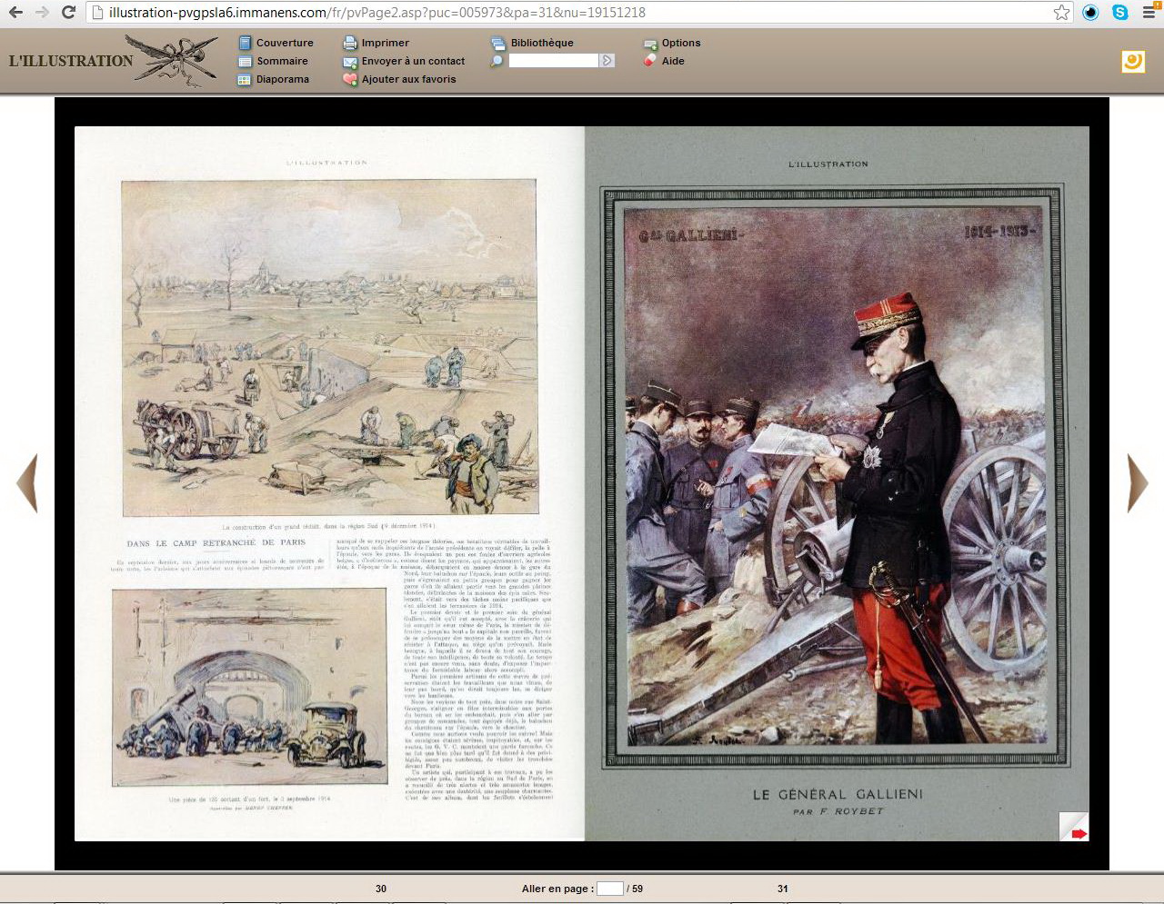The image size is (1164, 904).
Task: Click the round blue extension icon
Action: pos(1090,13)
